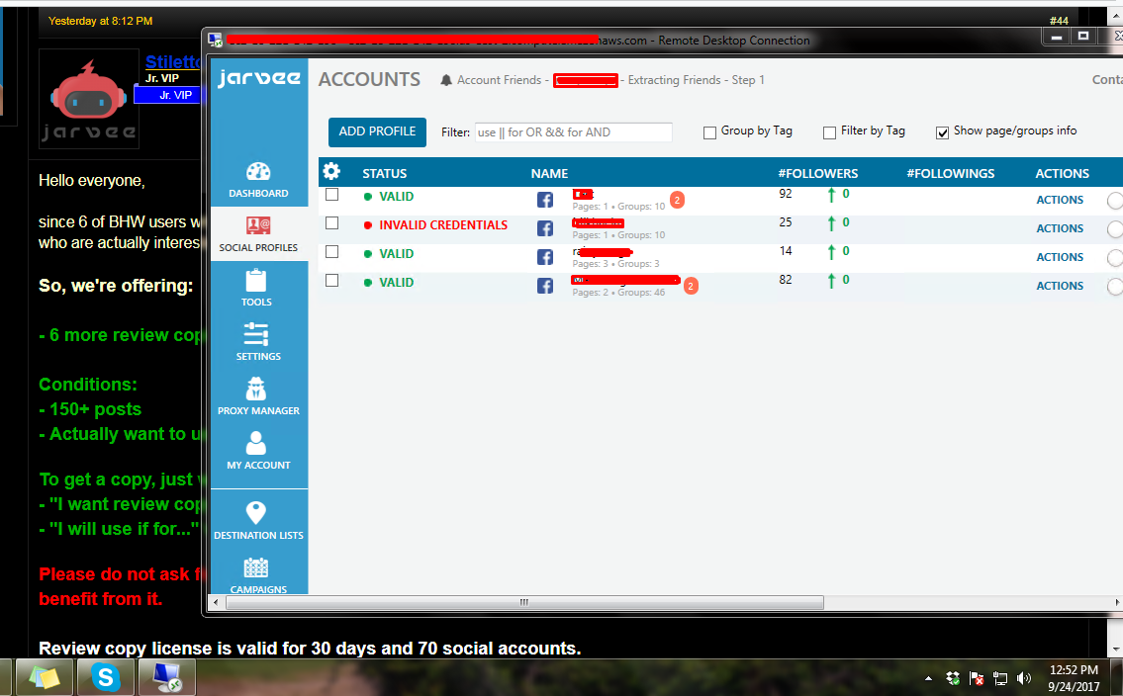This screenshot has height=696, width=1123.
Task: Open post number #44 link in forum
Action: (1059, 21)
